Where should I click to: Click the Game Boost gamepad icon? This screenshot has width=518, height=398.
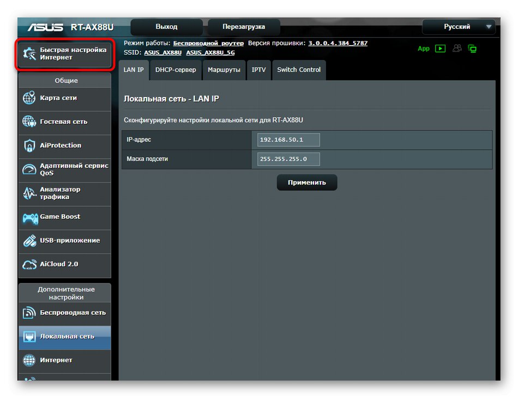[x=30, y=218]
